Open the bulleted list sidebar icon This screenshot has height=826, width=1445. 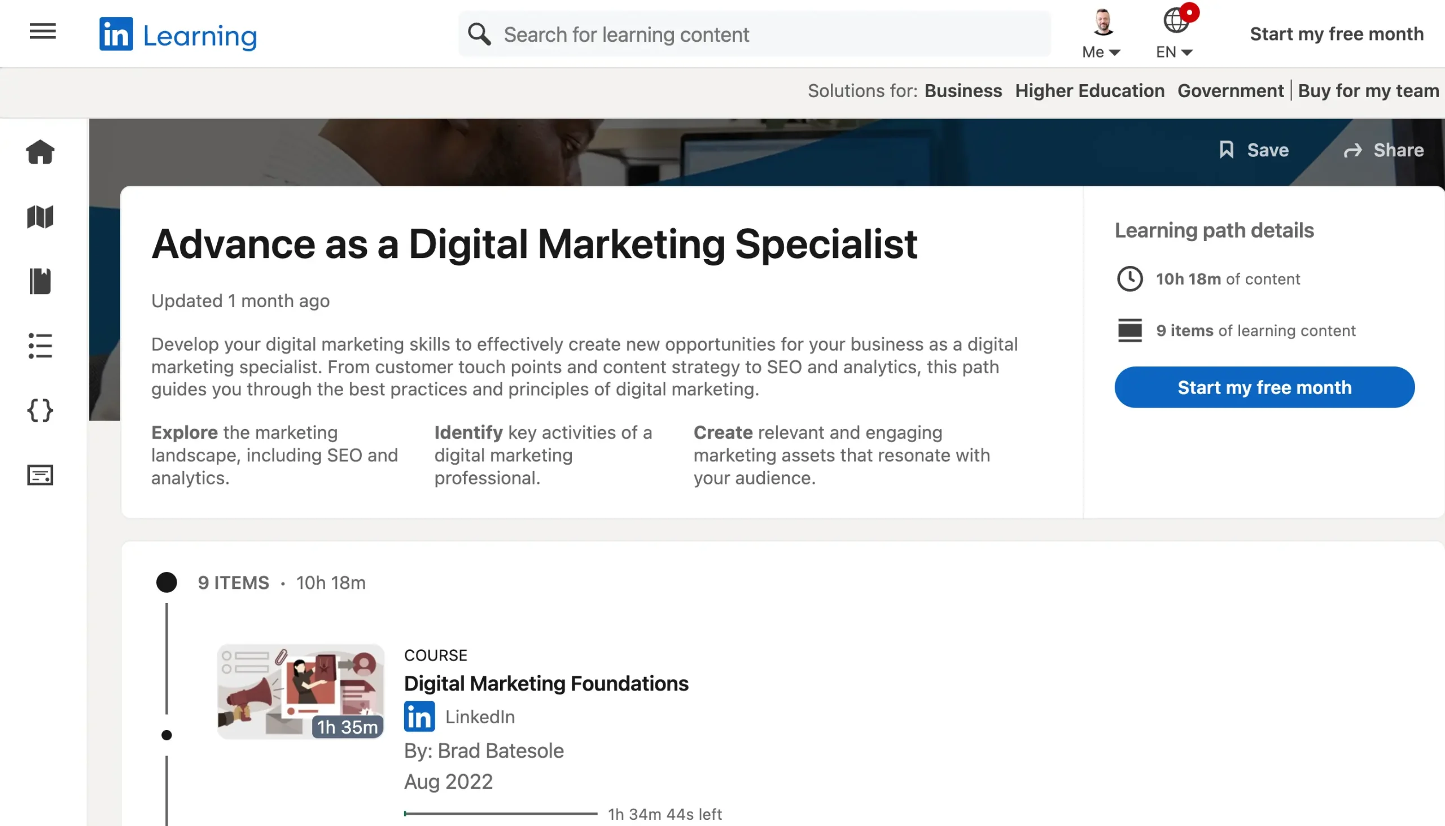pos(40,346)
